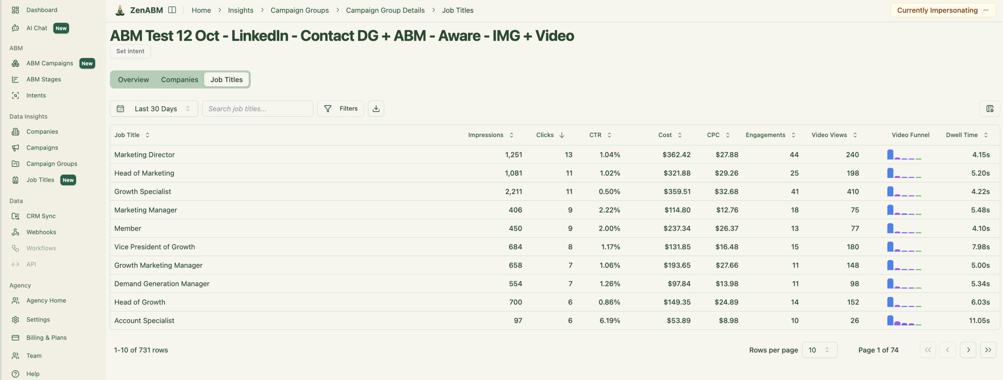Screen dimensions: 1003x380
Task: Open ABM Stages in the sidebar
Action: click(43, 79)
